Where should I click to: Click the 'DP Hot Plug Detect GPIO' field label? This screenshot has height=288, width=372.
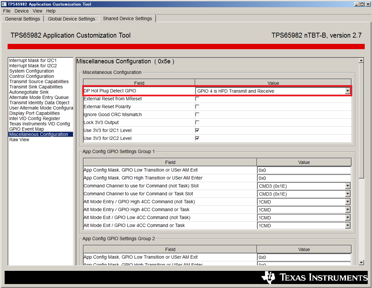[x=110, y=91]
